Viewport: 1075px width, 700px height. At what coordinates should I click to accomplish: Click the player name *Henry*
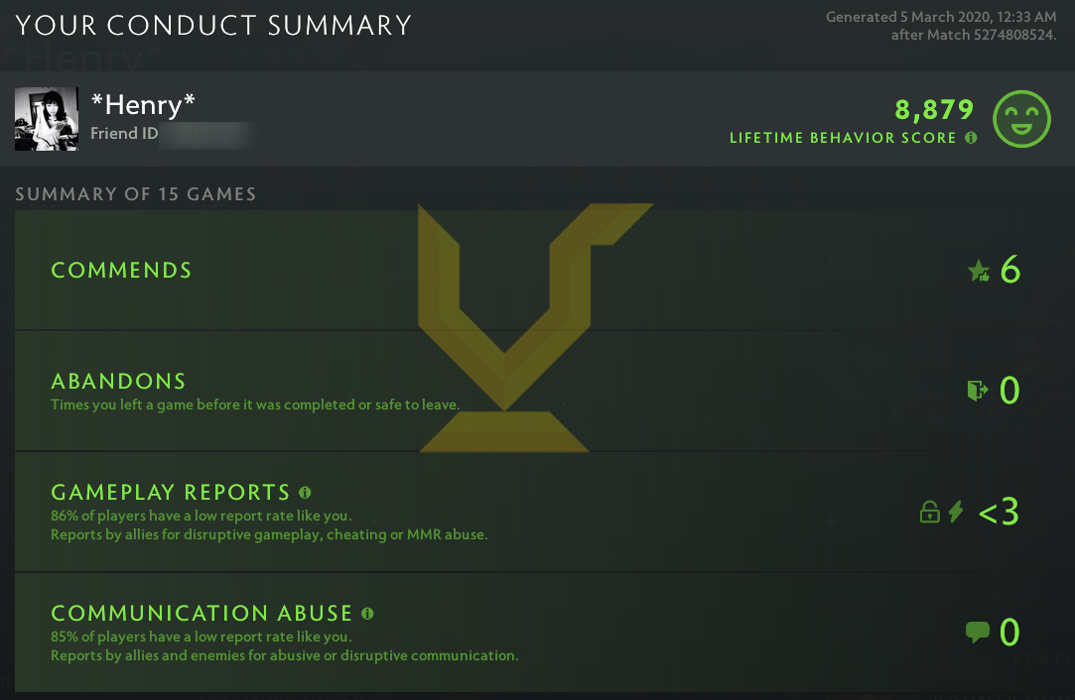tap(144, 105)
